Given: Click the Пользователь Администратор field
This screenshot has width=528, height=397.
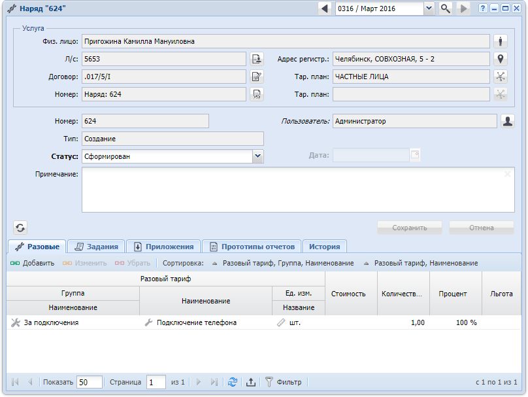Looking at the screenshot, I should coord(415,121).
